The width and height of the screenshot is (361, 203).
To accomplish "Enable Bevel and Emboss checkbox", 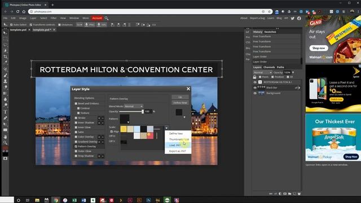I will tap(76, 104).
